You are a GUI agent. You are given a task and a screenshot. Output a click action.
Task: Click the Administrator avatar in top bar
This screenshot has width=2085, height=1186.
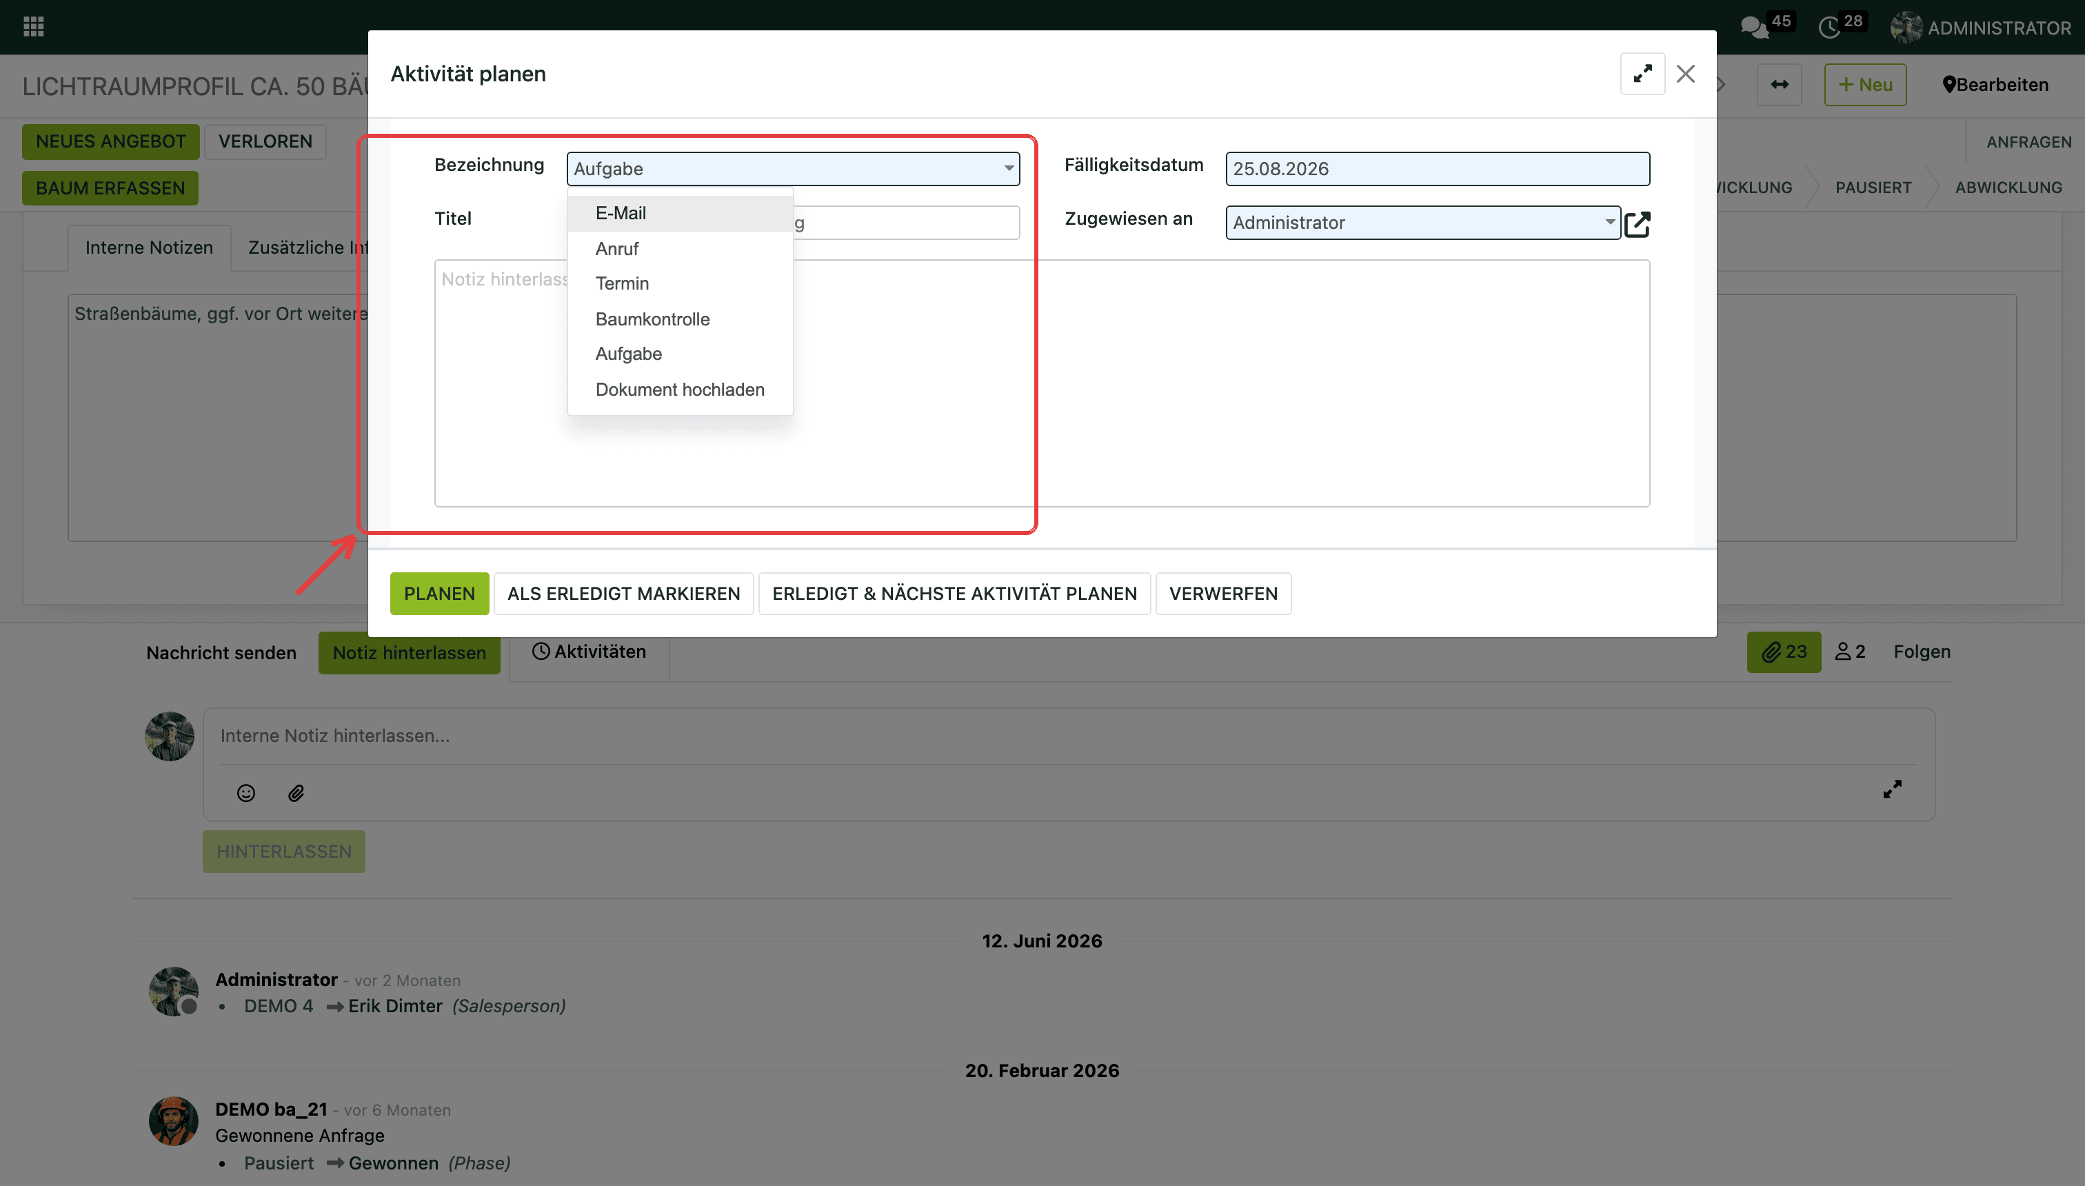[x=1906, y=28]
